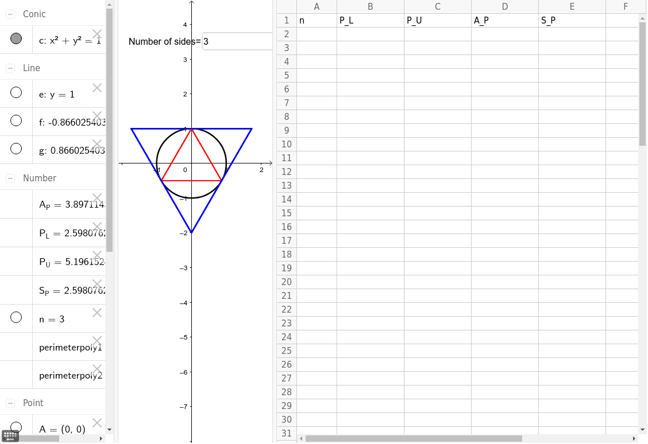Toggle visibility of conic c

(16, 38)
